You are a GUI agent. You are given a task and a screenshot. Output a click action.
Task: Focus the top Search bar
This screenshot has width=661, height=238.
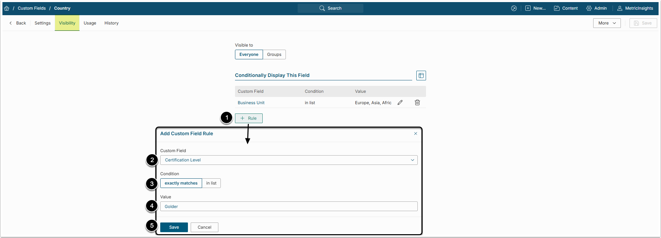click(330, 8)
